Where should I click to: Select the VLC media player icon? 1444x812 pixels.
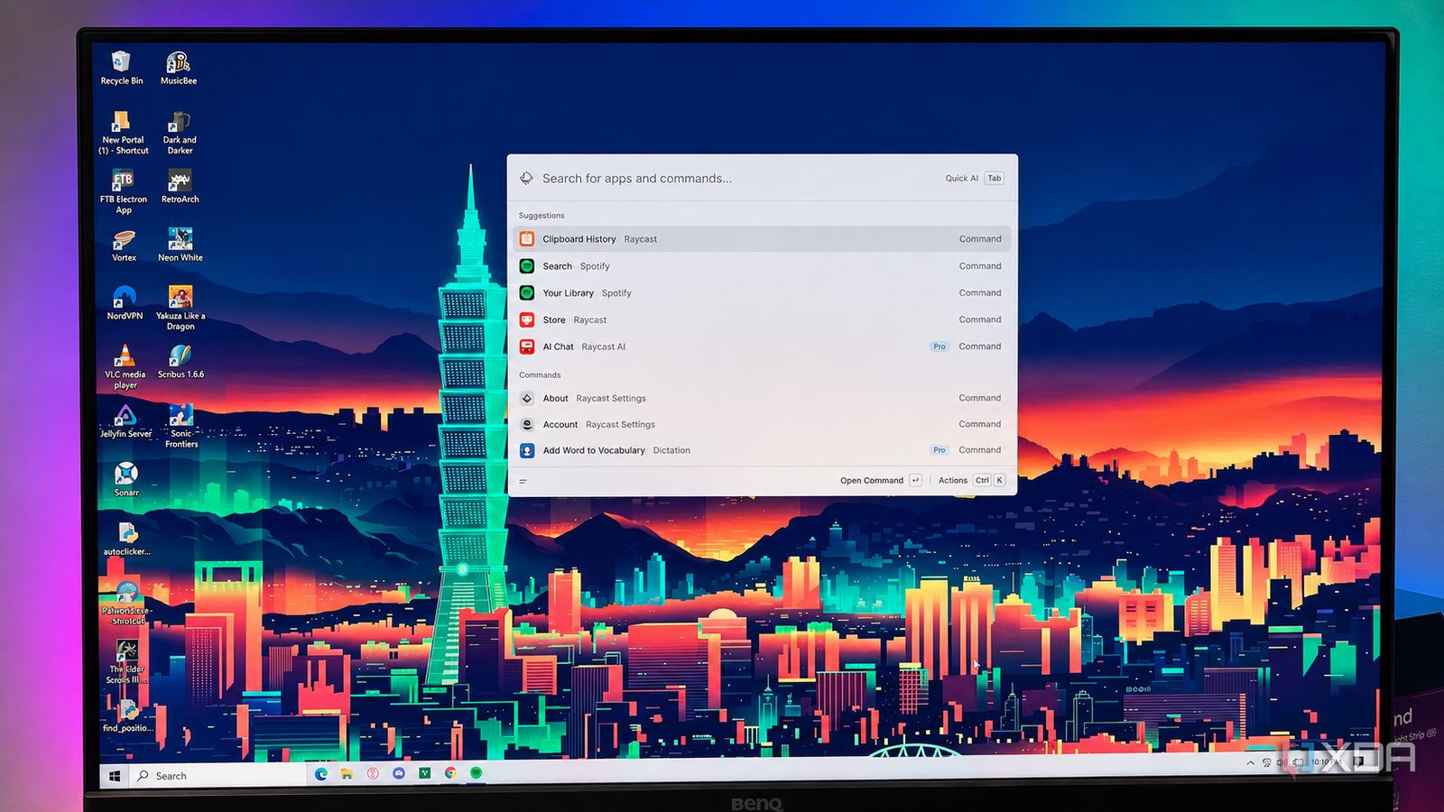(125, 355)
